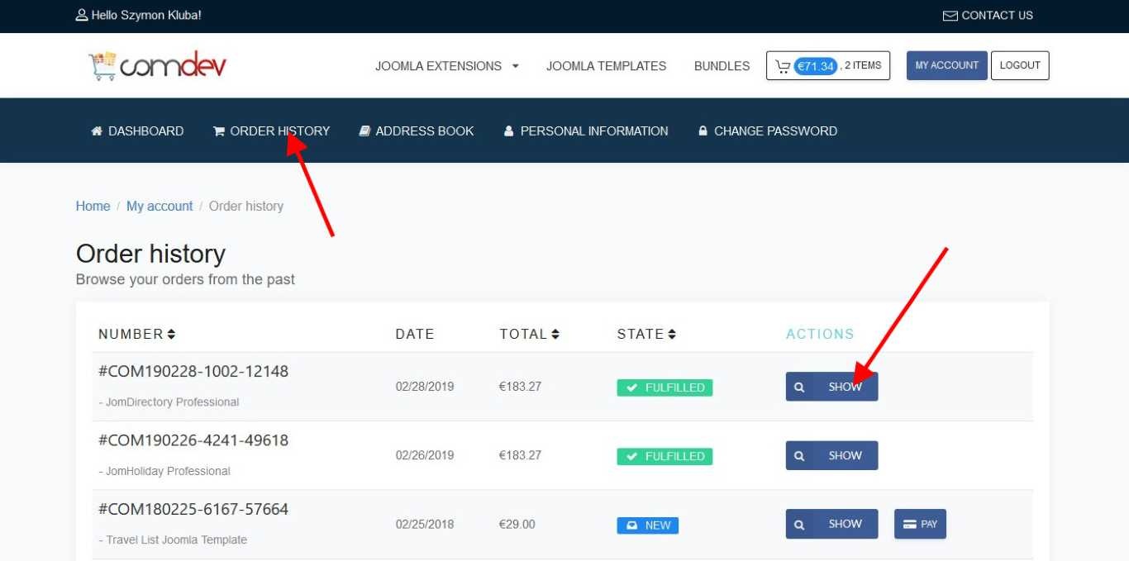Viewport: 1129px width, 561px height.
Task: Show order #COM190228-1002-12148 details
Action: tap(831, 387)
